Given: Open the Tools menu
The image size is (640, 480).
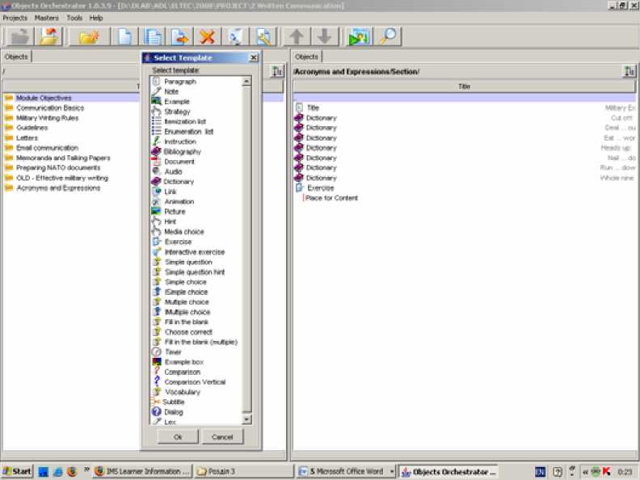Looking at the screenshot, I should click(x=74, y=18).
